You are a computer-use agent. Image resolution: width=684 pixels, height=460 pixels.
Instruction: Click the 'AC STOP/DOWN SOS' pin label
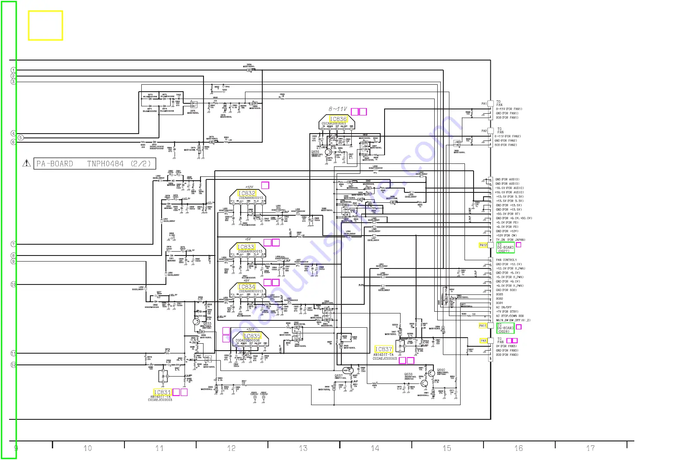point(510,316)
